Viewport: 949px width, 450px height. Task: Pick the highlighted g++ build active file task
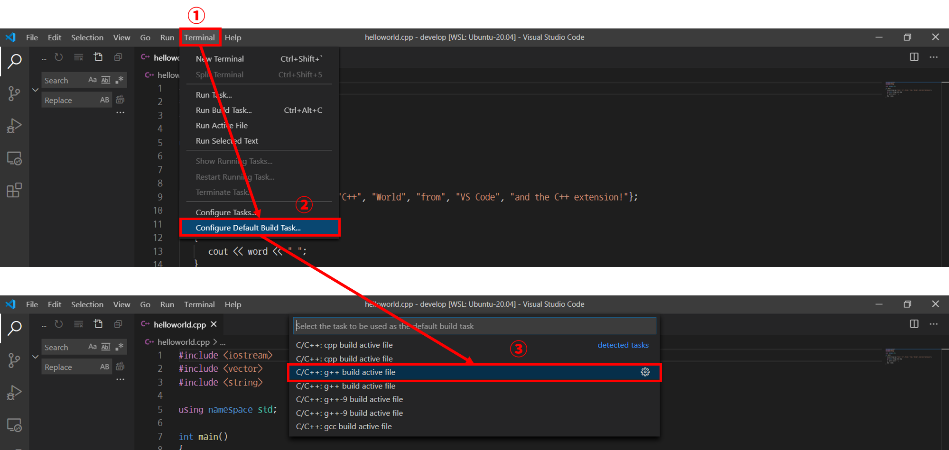tap(474, 372)
